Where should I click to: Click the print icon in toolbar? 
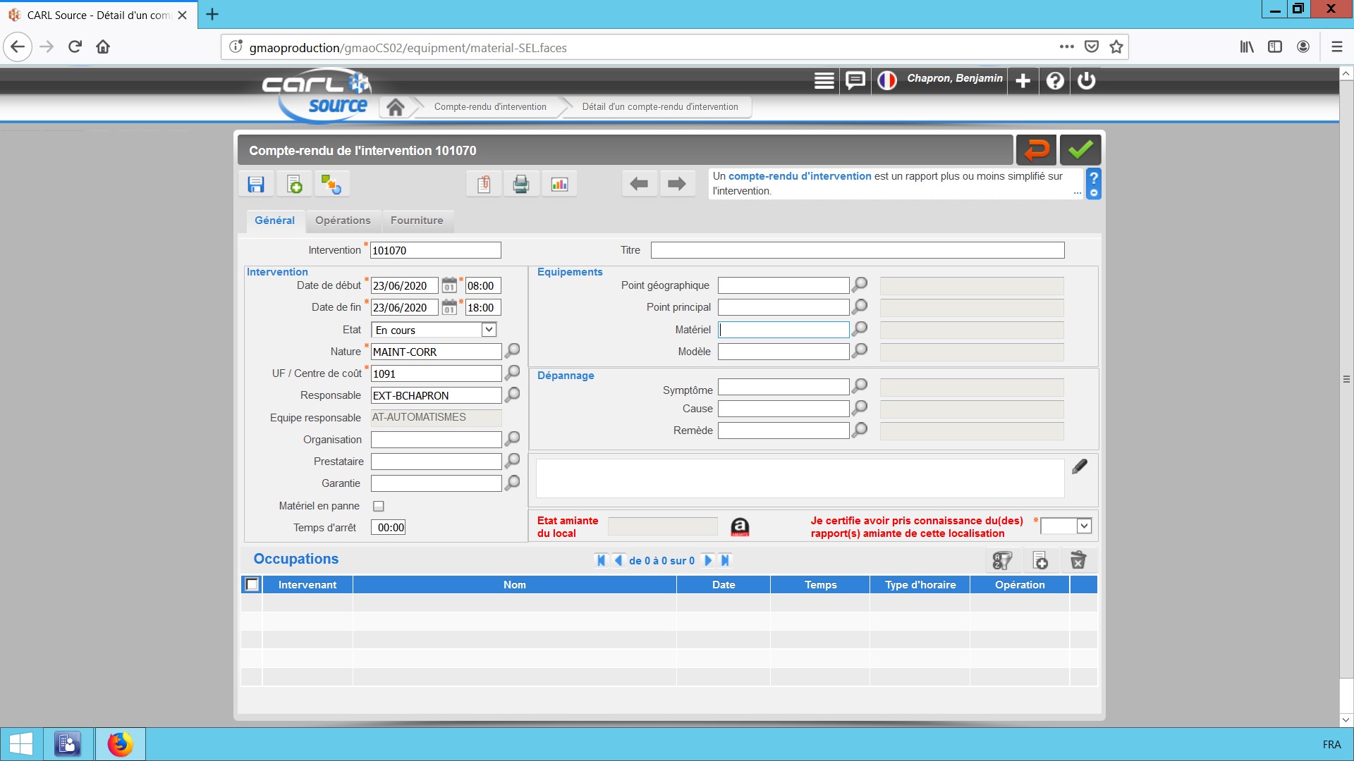pyautogui.click(x=521, y=185)
